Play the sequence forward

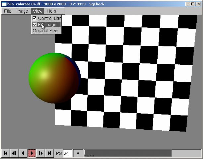[32, 153]
